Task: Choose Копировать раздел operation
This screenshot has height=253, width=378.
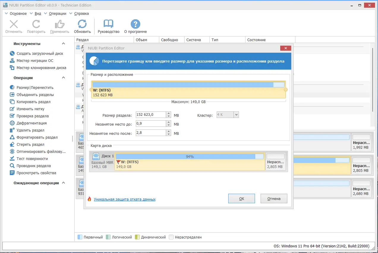Action: [34, 102]
